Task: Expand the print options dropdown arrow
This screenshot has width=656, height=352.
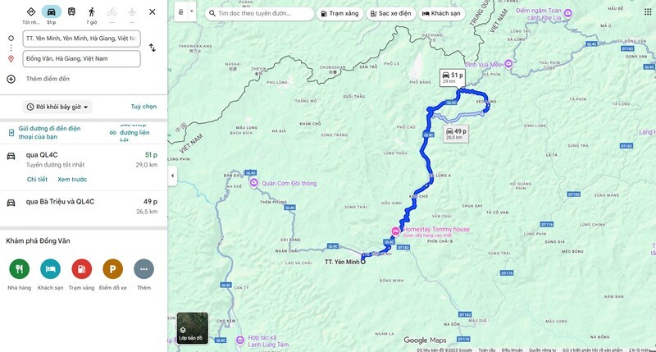Action: click(x=192, y=11)
